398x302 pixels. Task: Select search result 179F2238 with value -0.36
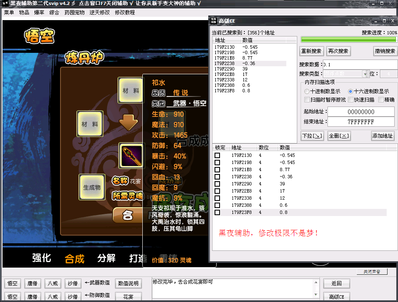tap(250, 63)
